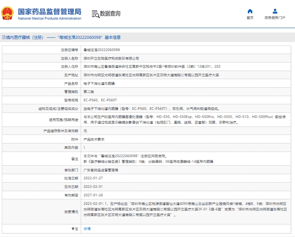The image size is (295, 237).
Task: Click the 注册人名称 row label
Action: 70,58
